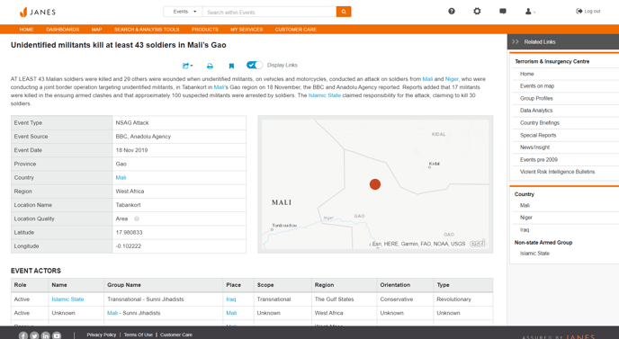Viewport: 619px width, 339px height.
Task: Open the Customer Care footer link
Action: click(176, 335)
